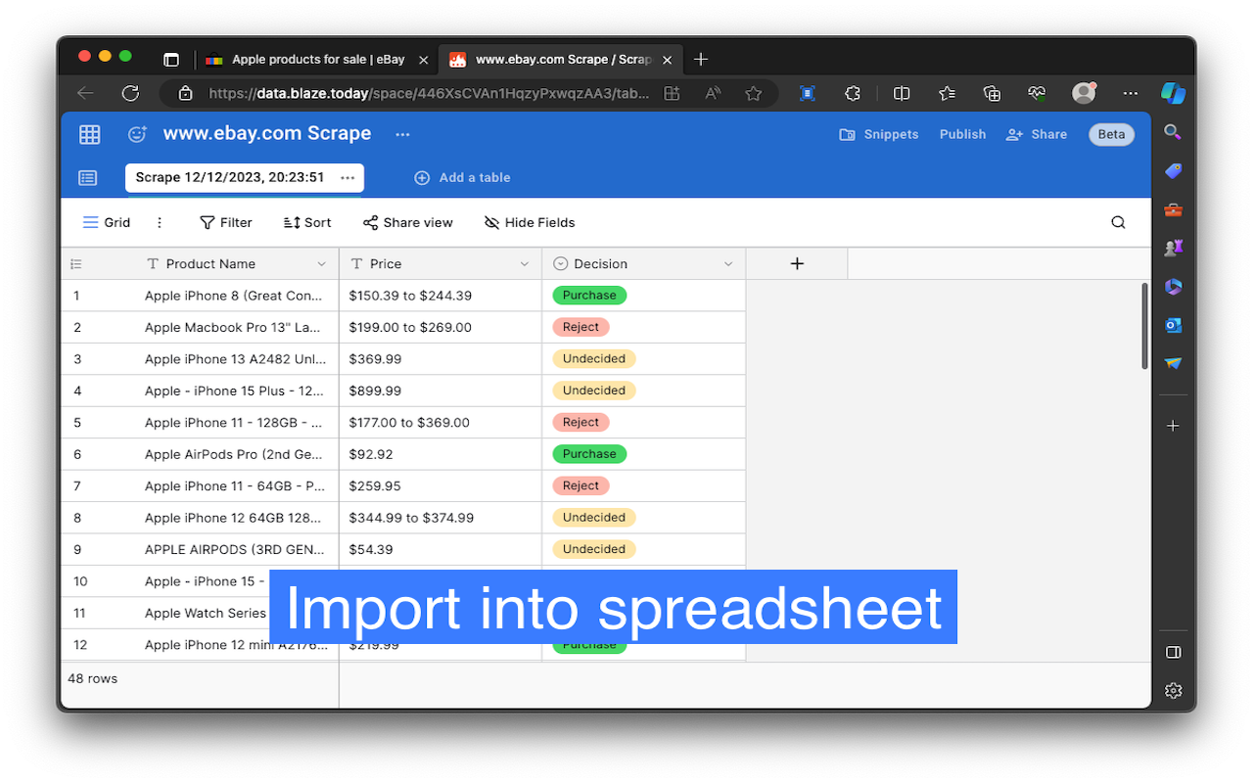This screenshot has height=783, width=1253.
Task: Open the space options three-dot menu
Action: click(402, 134)
